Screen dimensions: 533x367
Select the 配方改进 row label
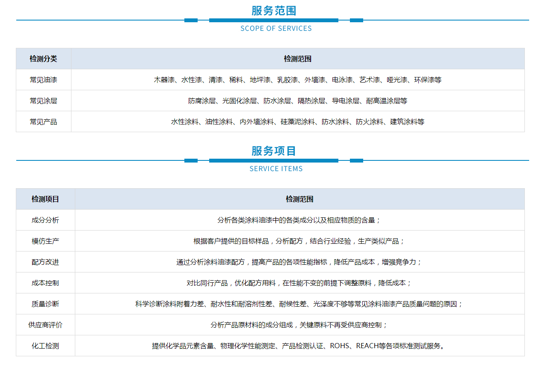45,262
